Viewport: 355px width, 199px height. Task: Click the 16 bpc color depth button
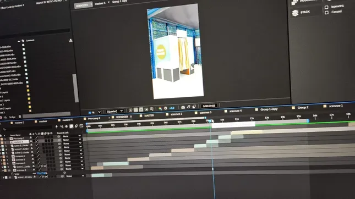12,117
